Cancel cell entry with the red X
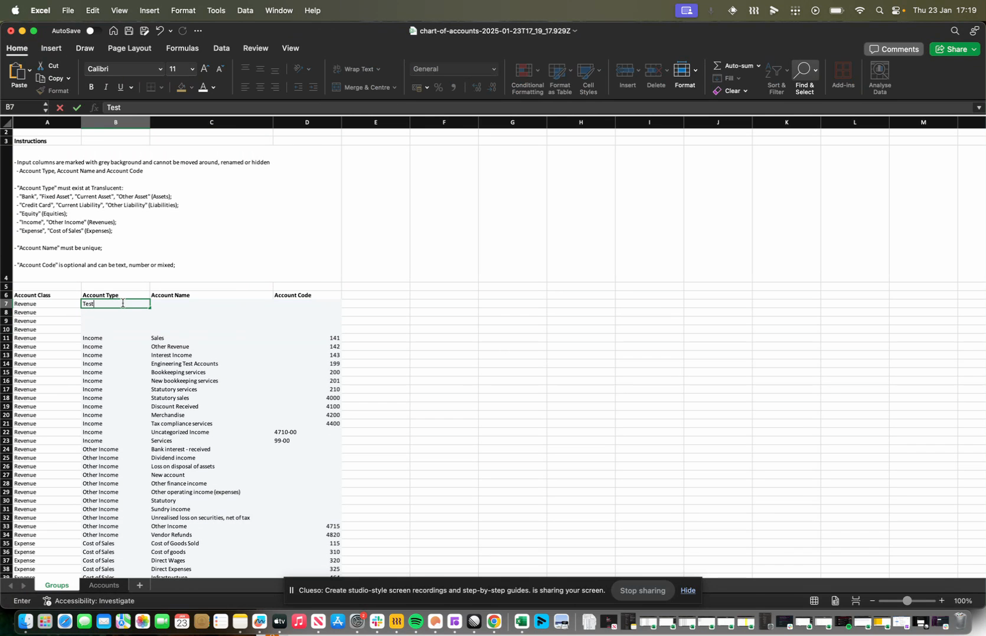 click(x=60, y=107)
